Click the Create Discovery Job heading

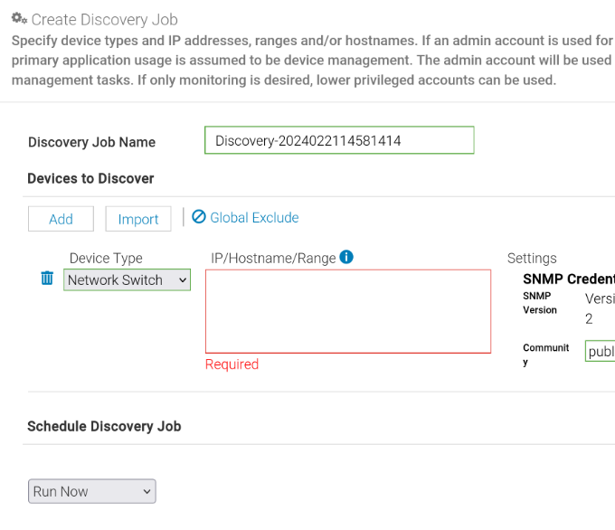point(104,19)
